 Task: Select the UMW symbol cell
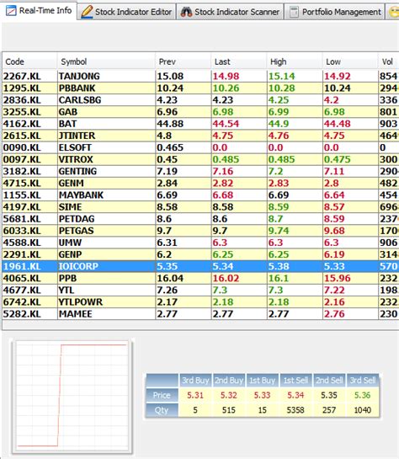106,243
